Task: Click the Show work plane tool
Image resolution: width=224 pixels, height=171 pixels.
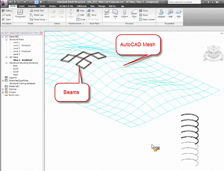Action: tap(92, 15)
